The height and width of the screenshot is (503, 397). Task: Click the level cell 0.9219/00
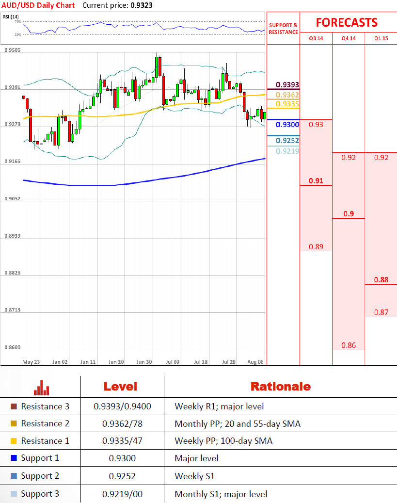pos(122,494)
